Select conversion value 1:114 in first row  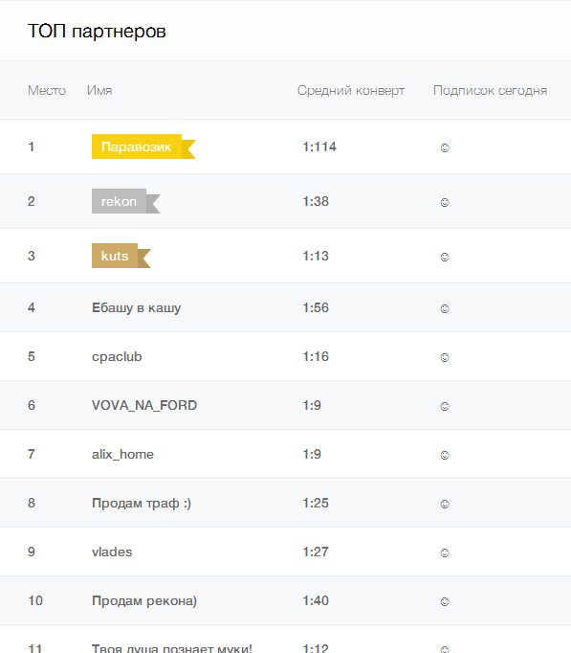pyautogui.click(x=319, y=146)
